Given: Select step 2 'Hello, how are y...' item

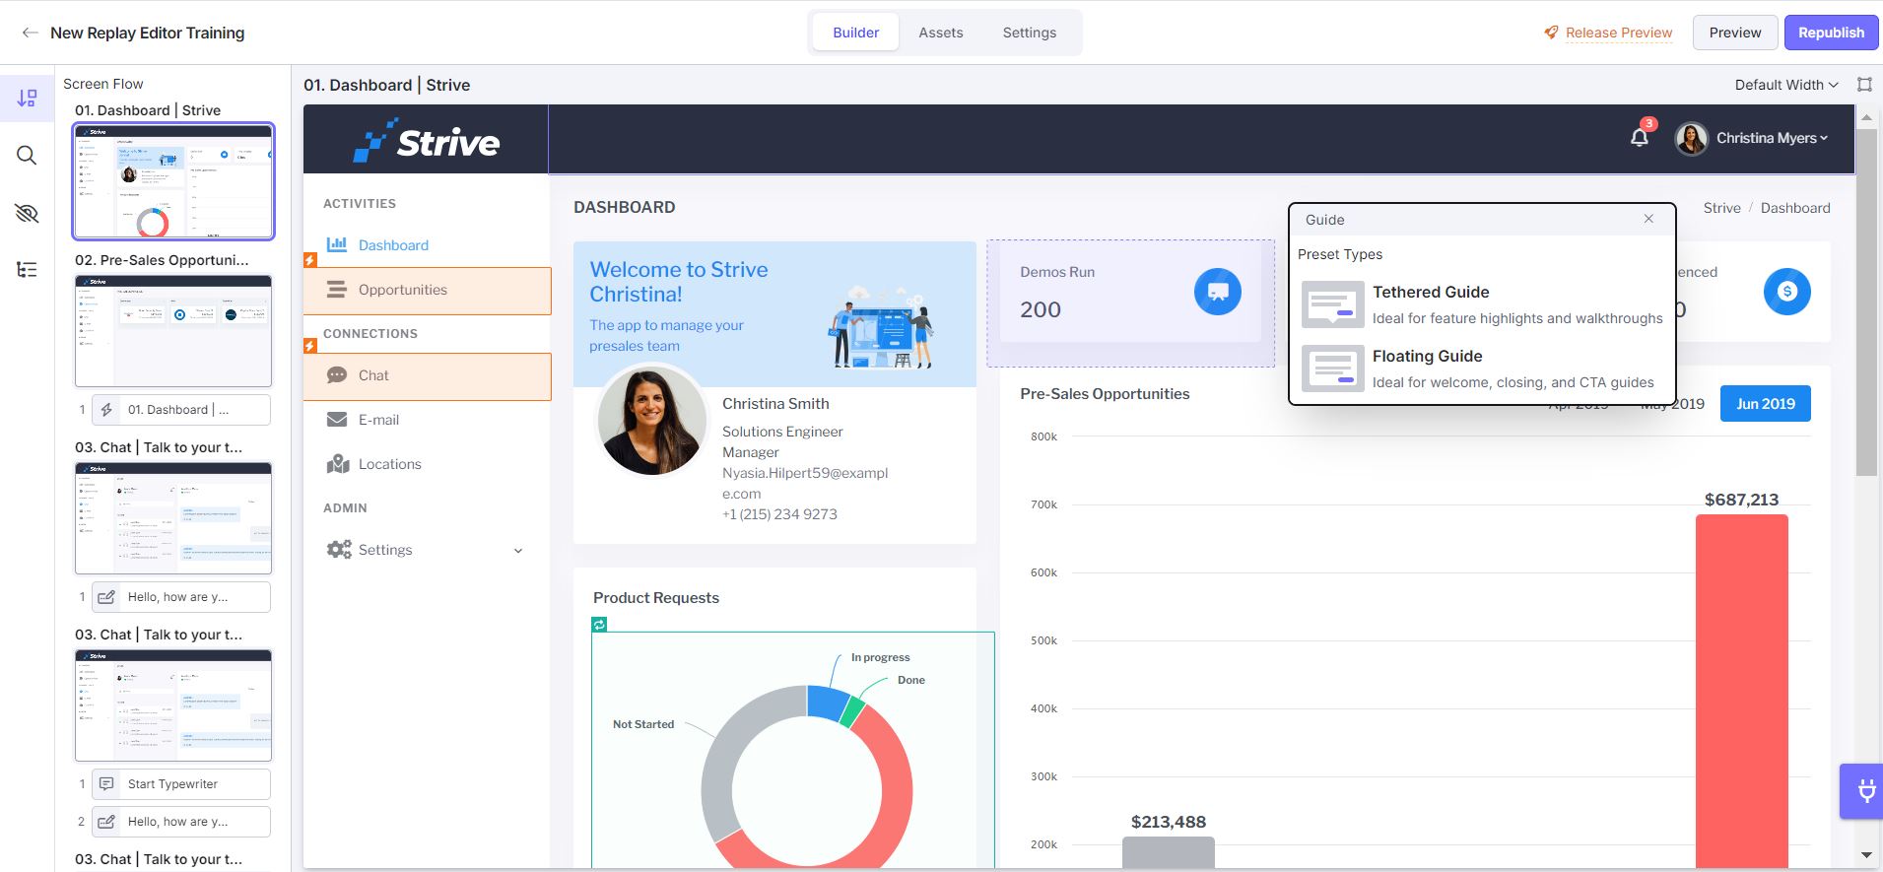Looking at the screenshot, I should [181, 822].
